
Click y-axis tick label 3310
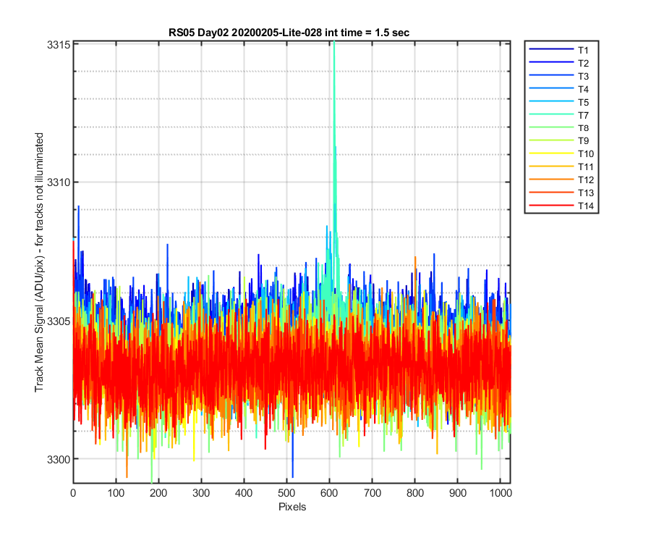(x=59, y=182)
